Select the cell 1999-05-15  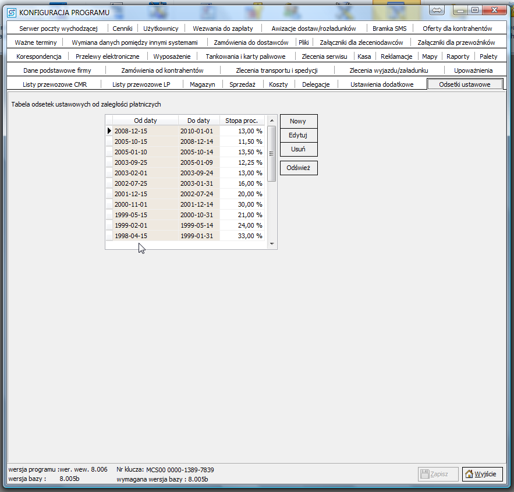point(145,215)
